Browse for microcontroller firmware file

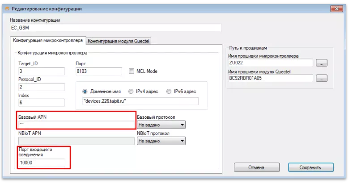click(321, 63)
